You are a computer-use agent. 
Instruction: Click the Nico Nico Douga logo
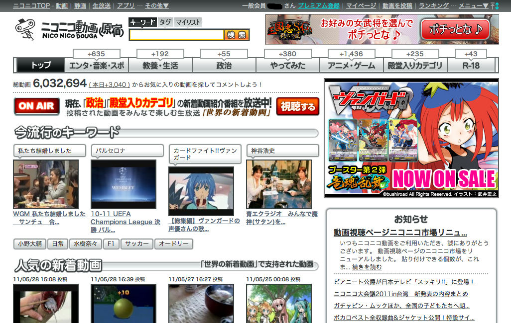point(69,30)
